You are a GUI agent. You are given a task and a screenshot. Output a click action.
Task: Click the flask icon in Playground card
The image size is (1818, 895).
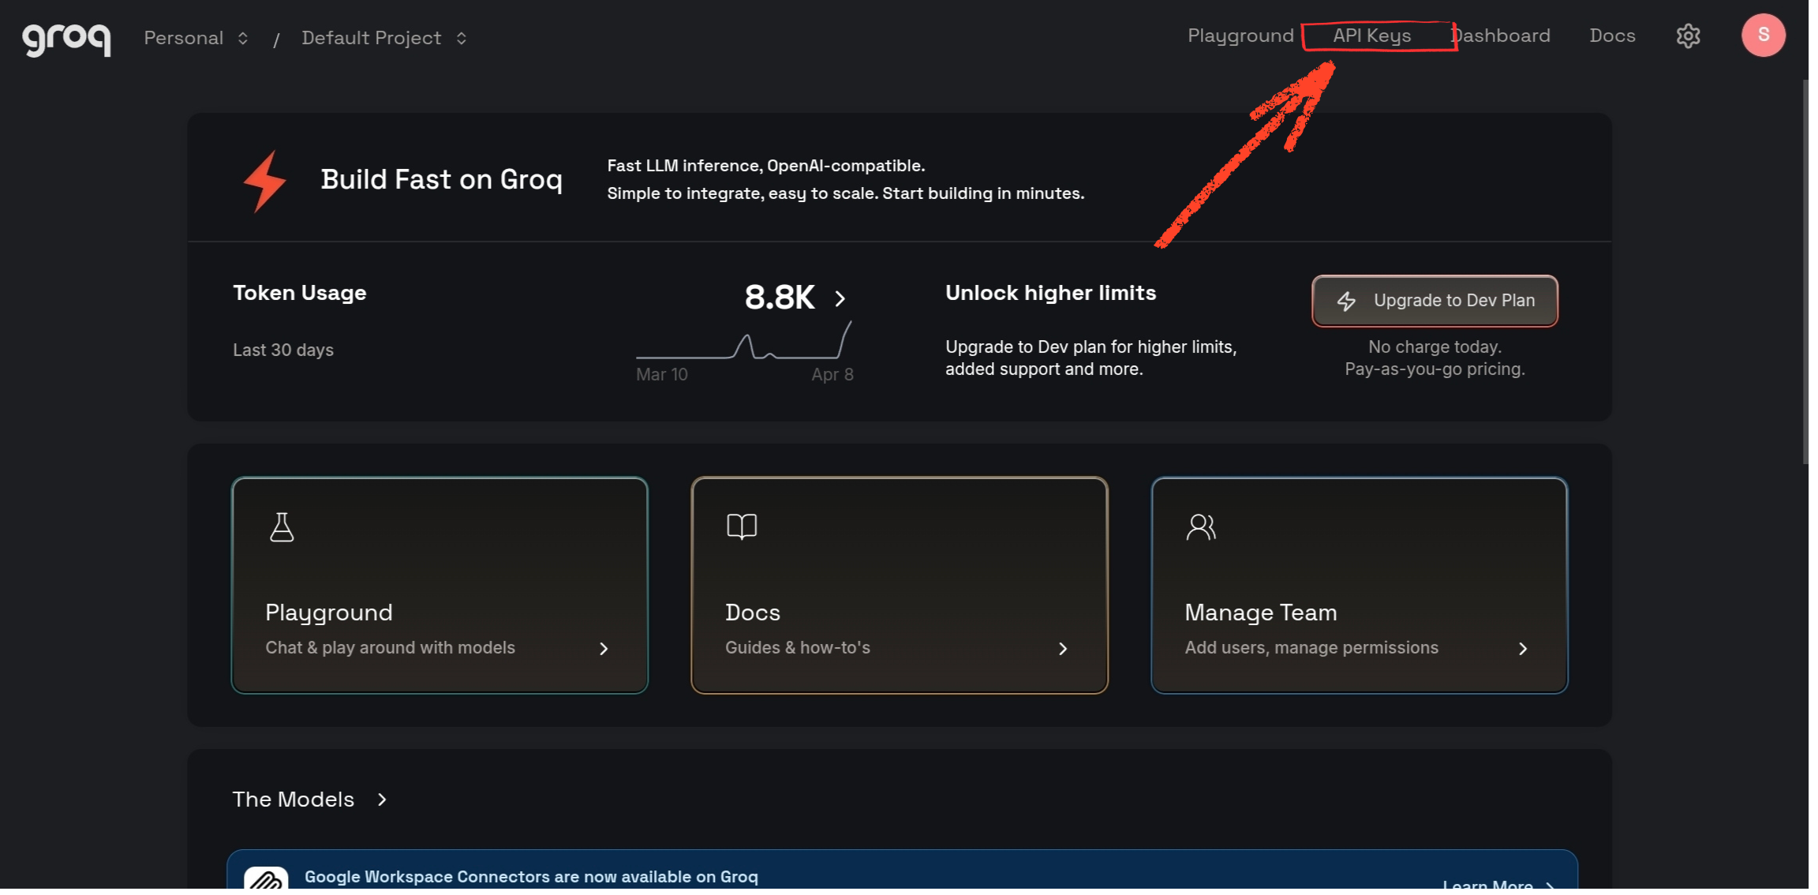coord(282,527)
